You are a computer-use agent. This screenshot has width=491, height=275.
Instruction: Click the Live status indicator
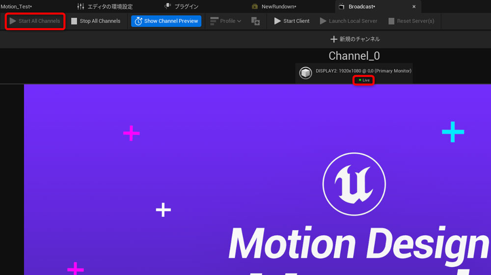coord(364,80)
